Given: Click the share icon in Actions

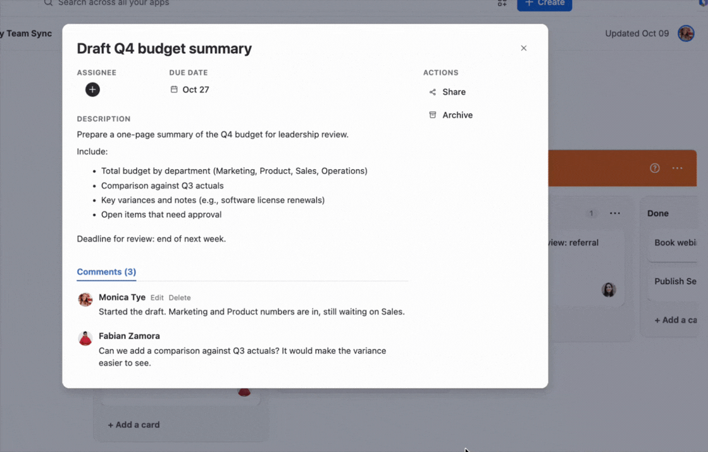Looking at the screenshot, I should coord(433,92).
